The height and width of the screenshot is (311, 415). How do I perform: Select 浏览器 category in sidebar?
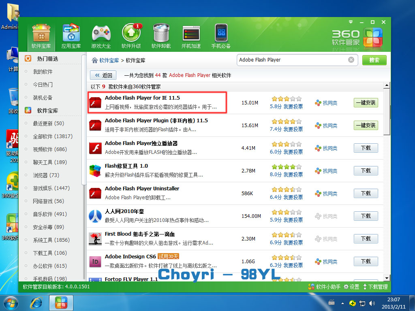pos(46,175)
